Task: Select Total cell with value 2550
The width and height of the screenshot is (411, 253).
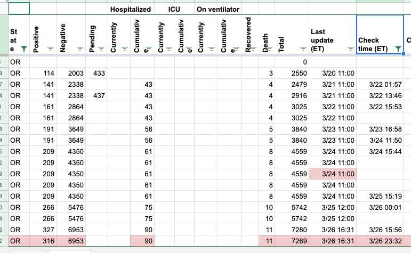Action: tap(292, 74)
